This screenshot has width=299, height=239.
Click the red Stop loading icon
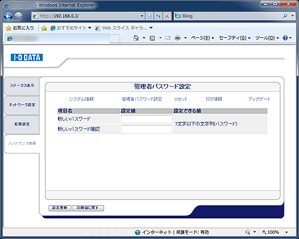167,16
